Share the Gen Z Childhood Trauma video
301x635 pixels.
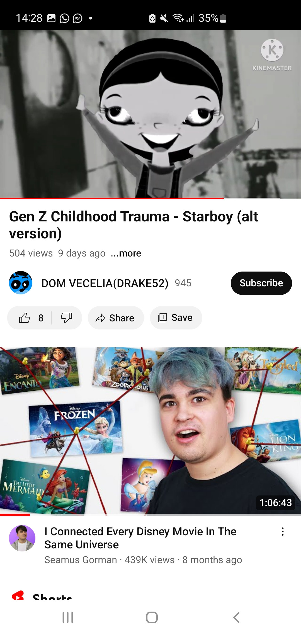116,318
